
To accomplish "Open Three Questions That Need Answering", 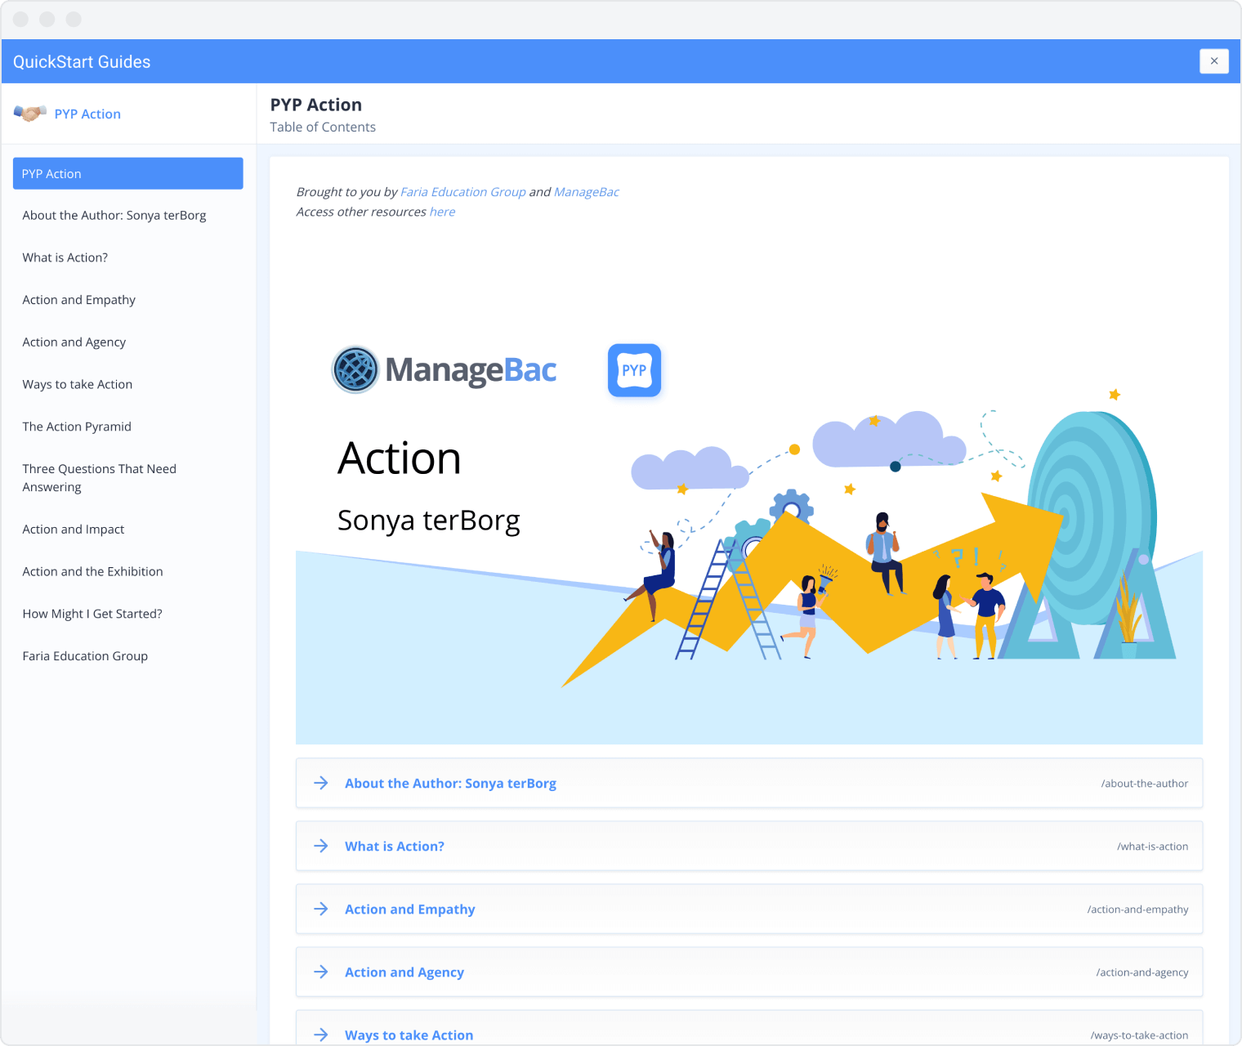I will point(100,478).
